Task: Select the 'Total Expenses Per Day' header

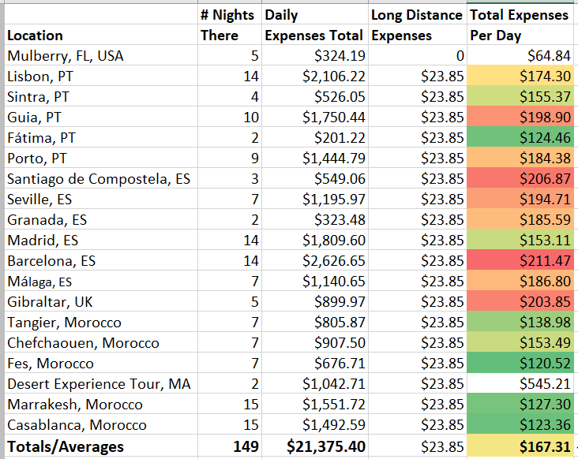Action: [x=520, y=25]
